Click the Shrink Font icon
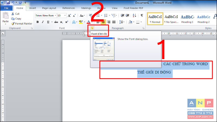 click(x=74, y=15)
